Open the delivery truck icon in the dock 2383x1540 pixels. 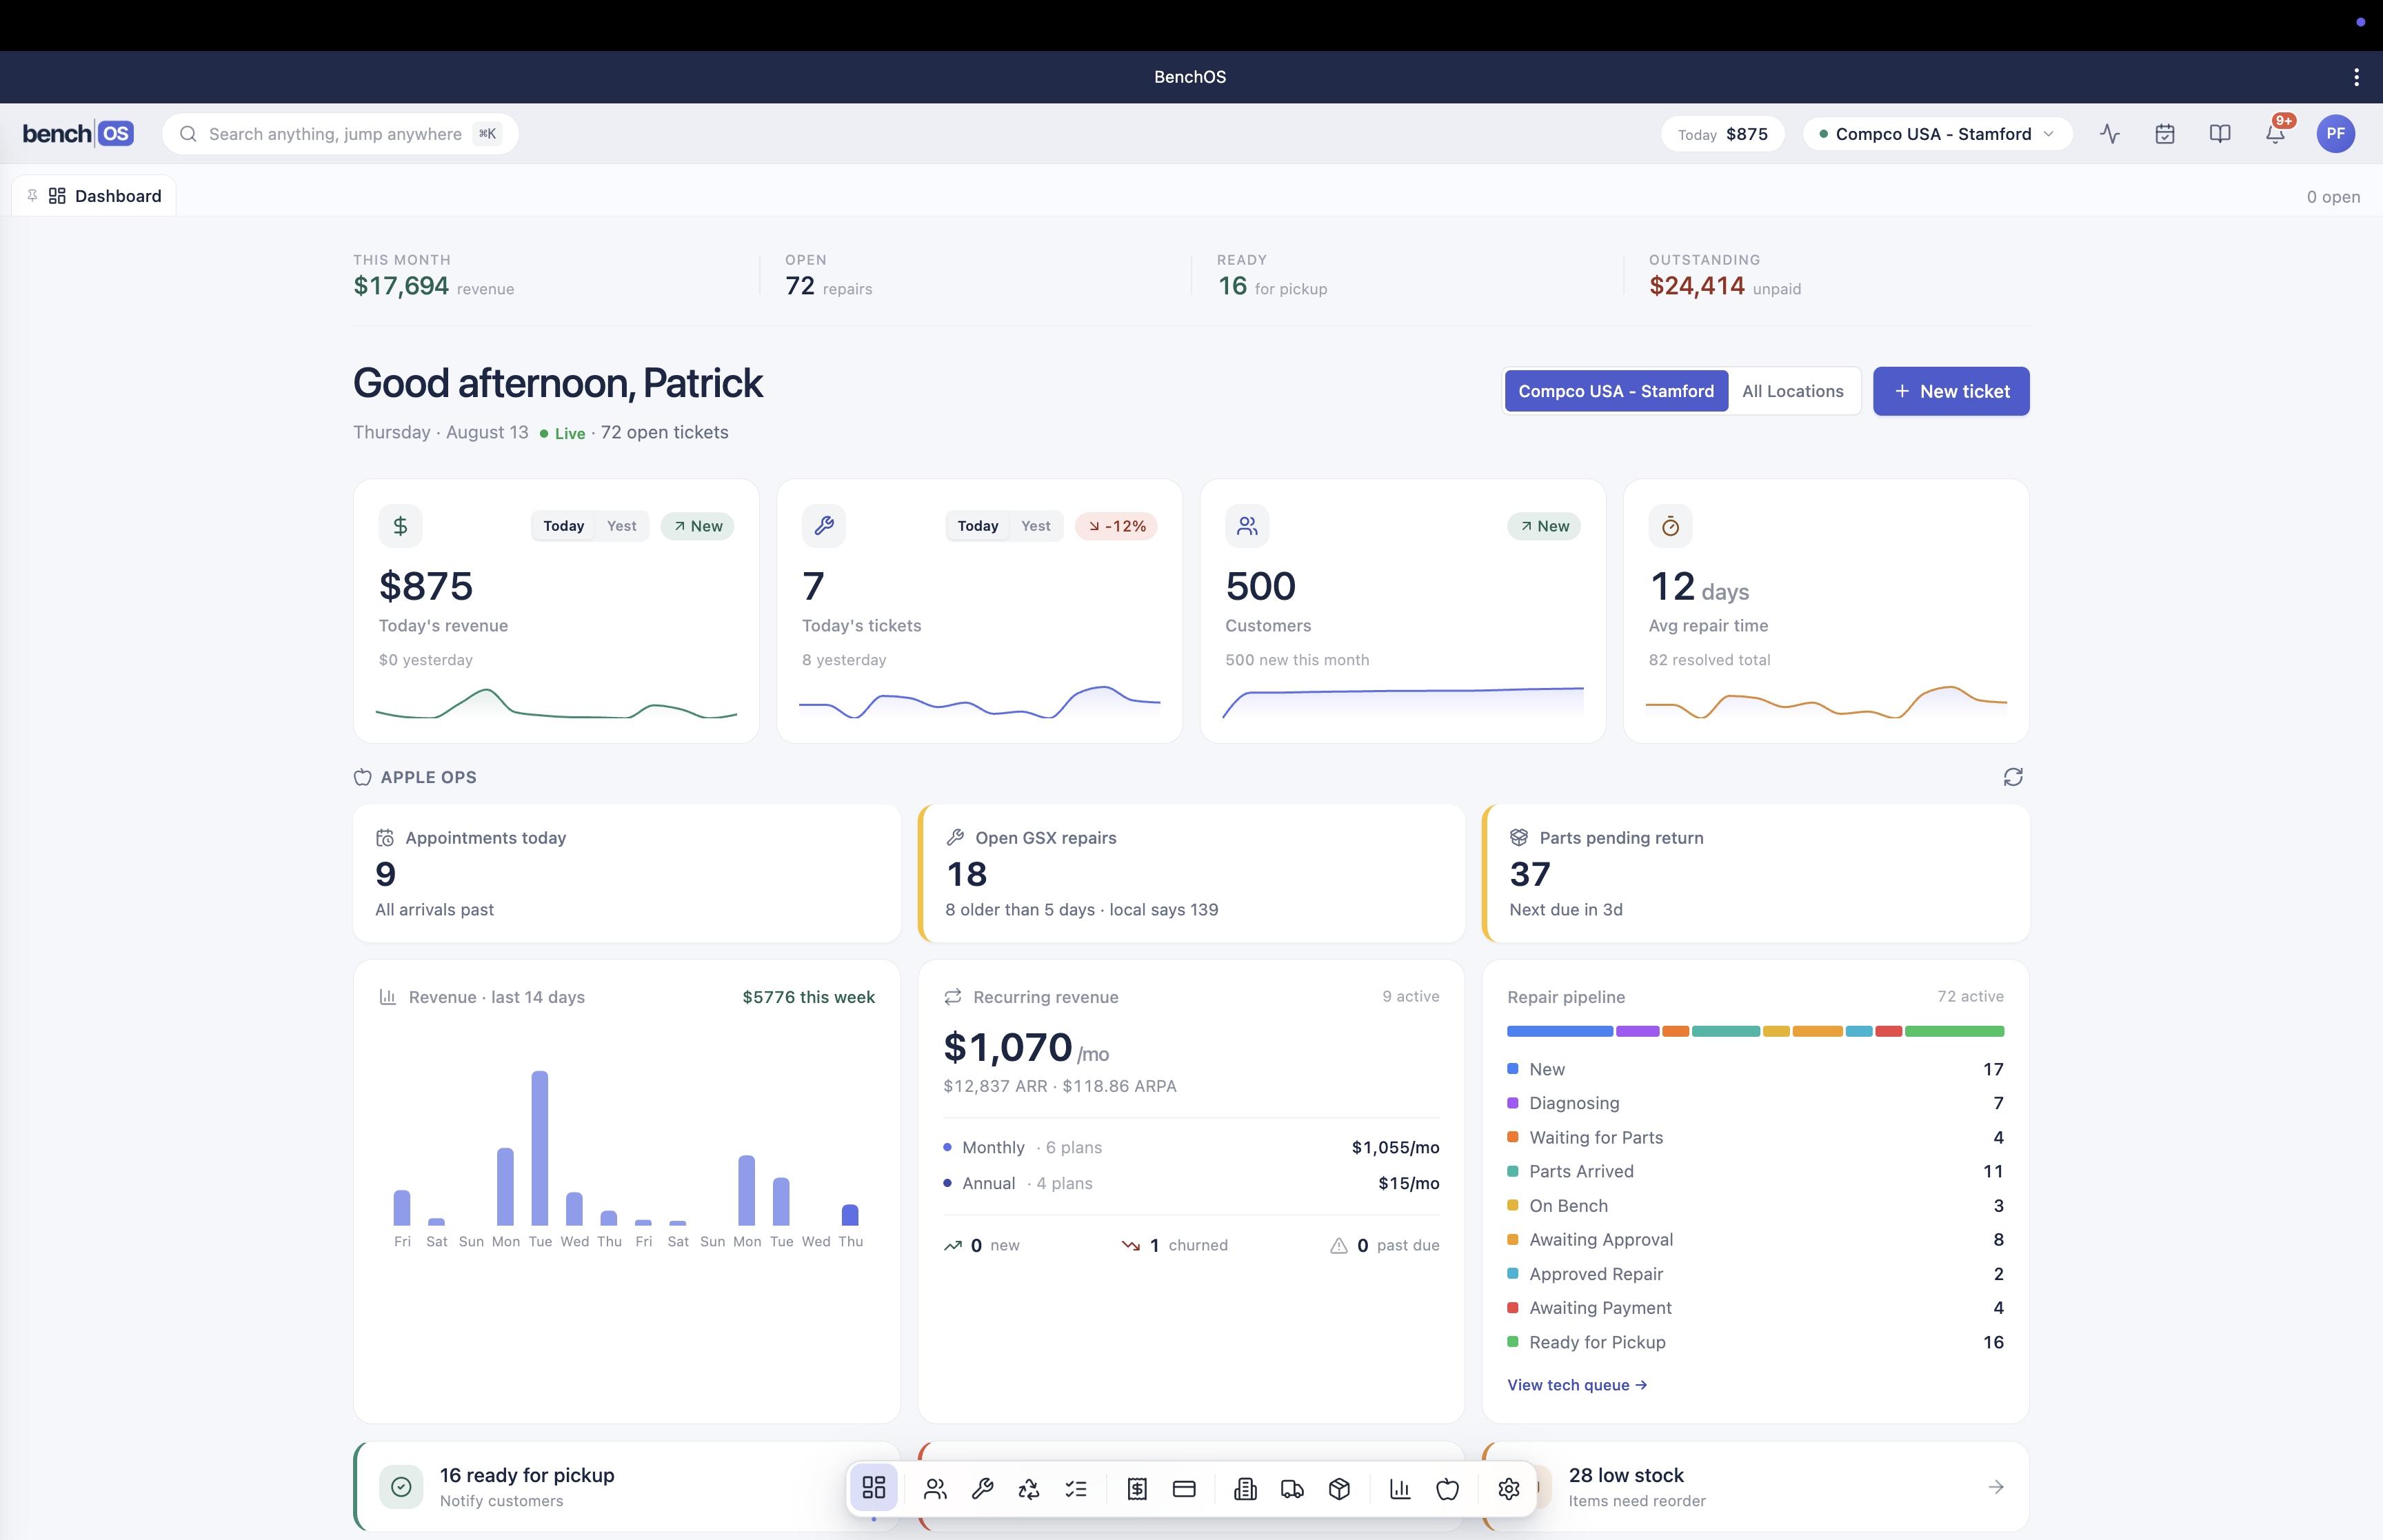tap(1292, 1489)
